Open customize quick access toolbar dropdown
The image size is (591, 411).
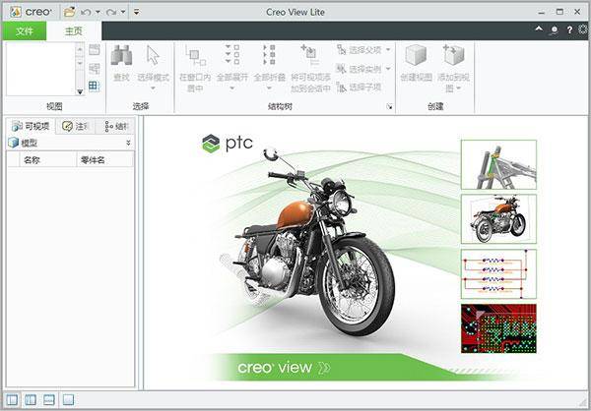[x=137, y=13]
